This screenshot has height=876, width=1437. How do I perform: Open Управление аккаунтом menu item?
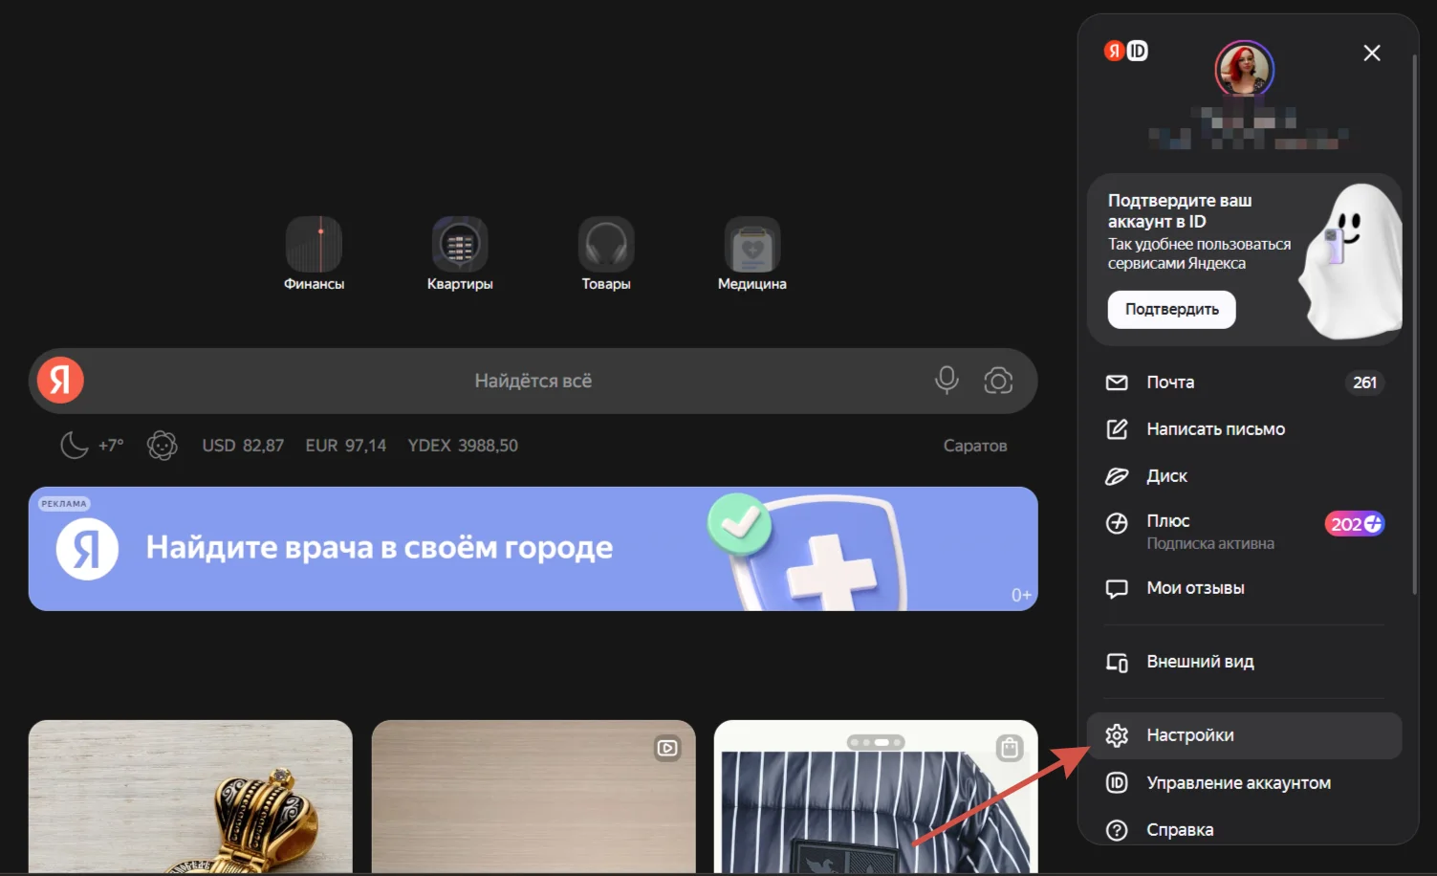coord(1244,782)
